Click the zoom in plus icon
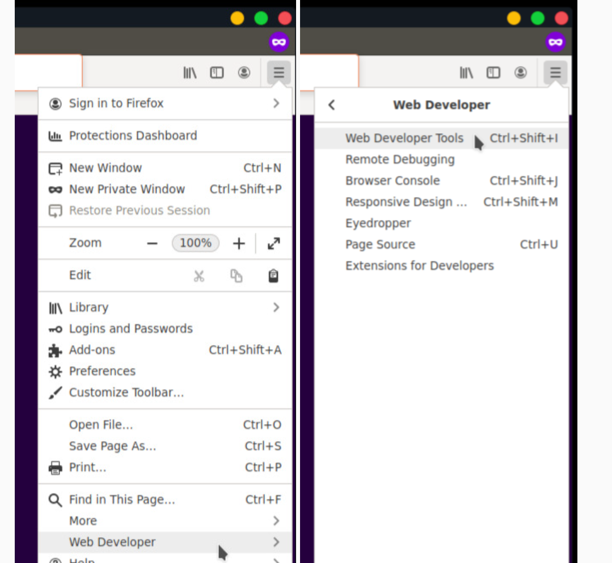 point(239,244)
